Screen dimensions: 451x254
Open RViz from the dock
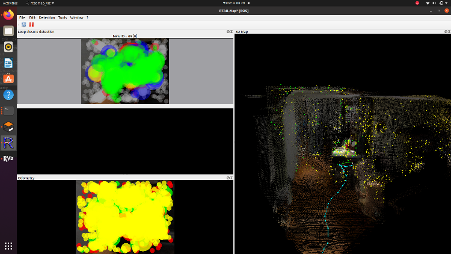[x=8, y=159]
